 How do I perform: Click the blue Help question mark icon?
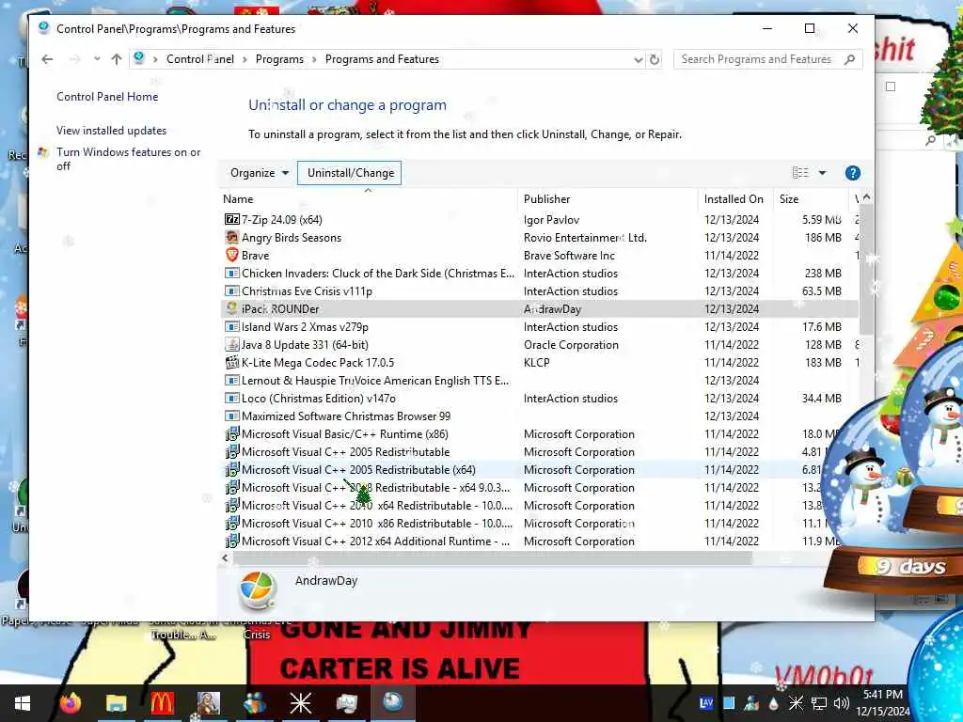pos(852,173)
